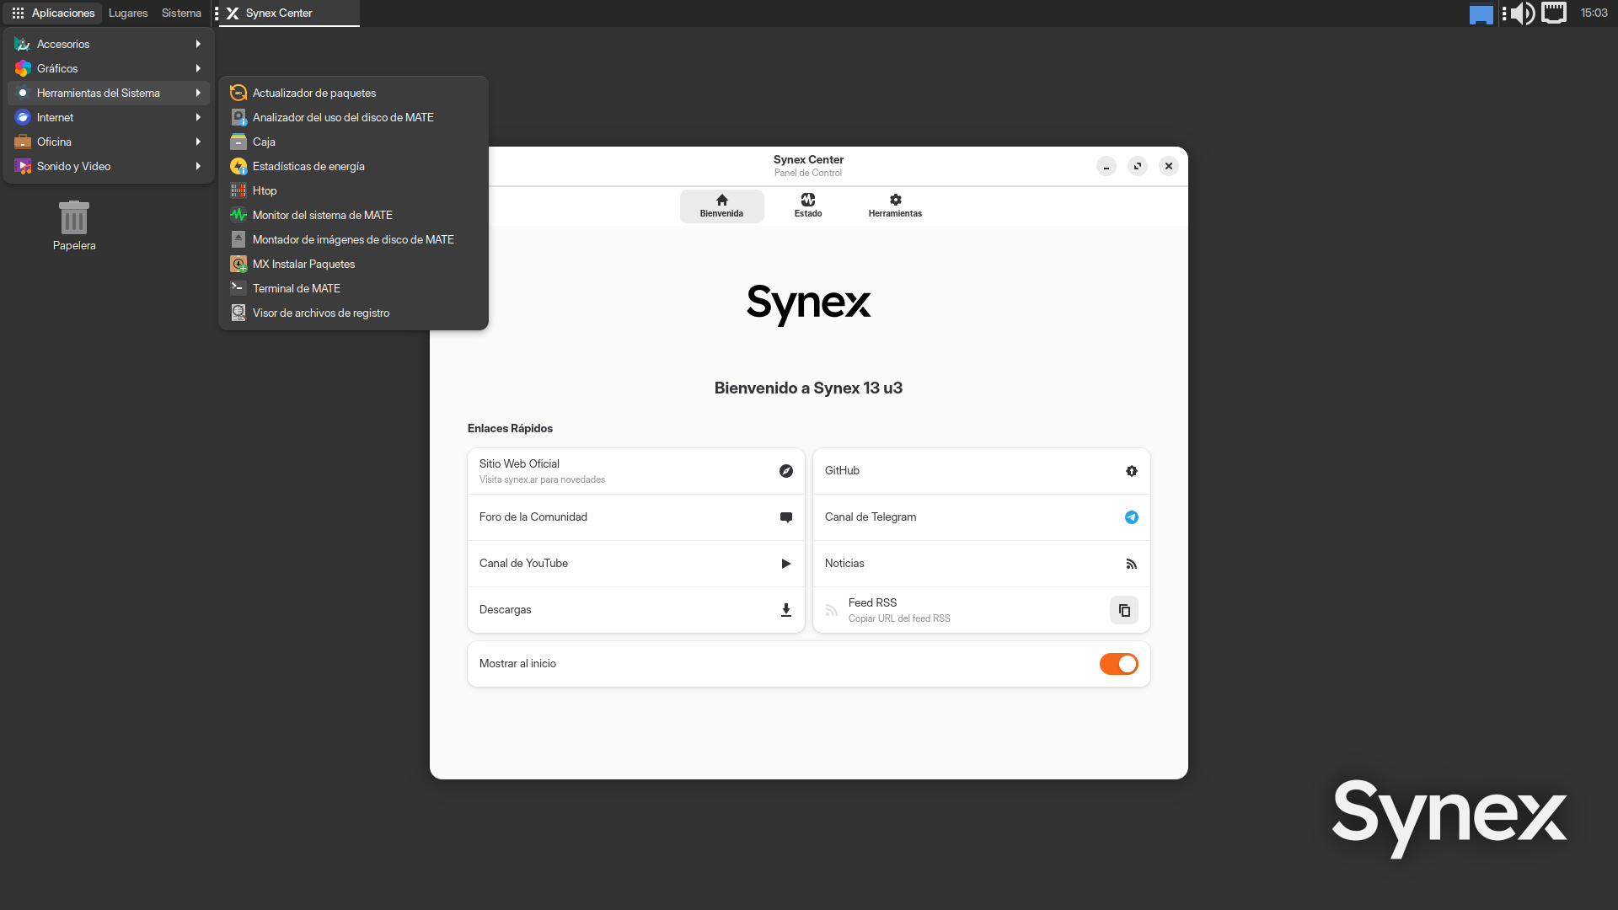This screenshot has width=1618, height=910.
Task: Click the Descargas download icon
Action: (785, 609)
